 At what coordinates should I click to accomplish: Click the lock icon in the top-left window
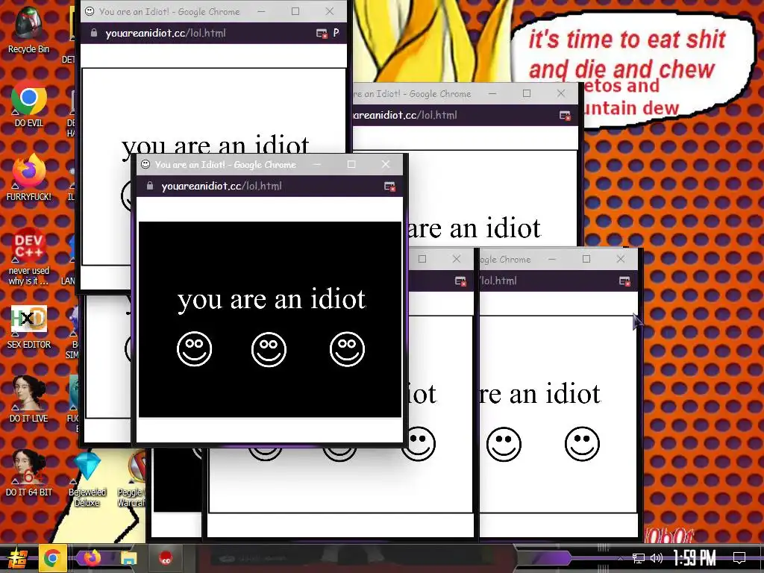point(94,33)
